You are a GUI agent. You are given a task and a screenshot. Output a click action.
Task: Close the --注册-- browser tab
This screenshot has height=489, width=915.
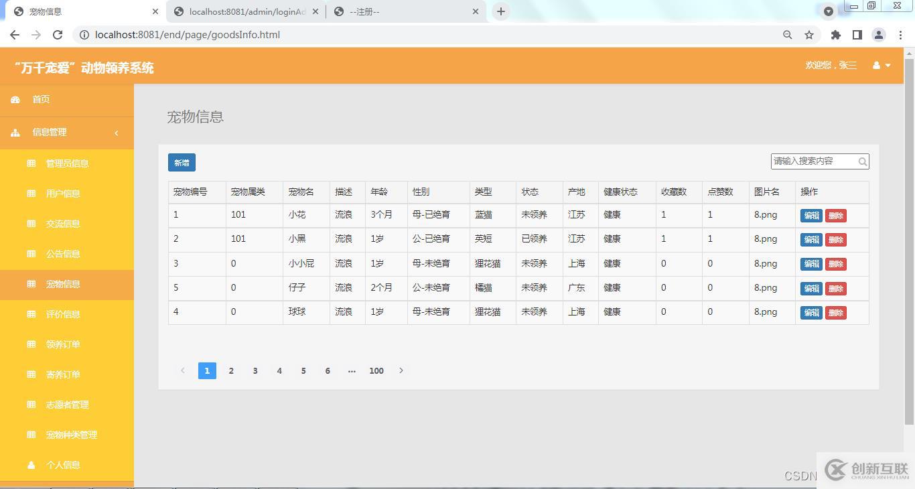(x=476, y=11)
